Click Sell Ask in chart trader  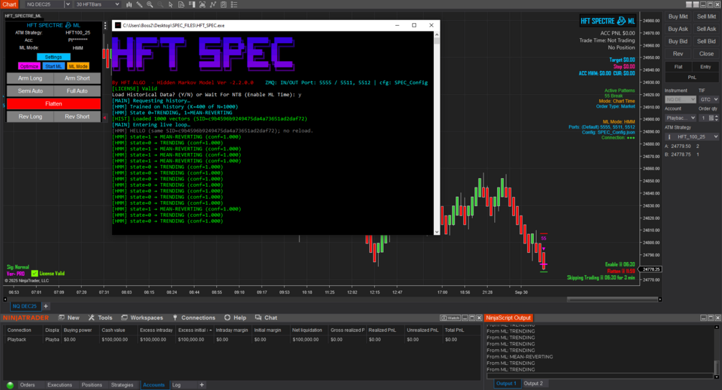[706, 29]
